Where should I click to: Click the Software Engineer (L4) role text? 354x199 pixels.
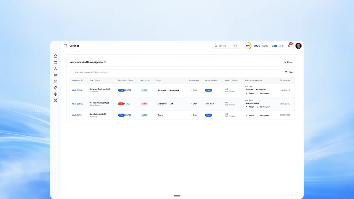pos(100,89)
